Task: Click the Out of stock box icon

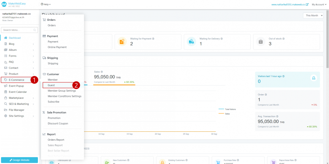Action: tap(261, 42)
